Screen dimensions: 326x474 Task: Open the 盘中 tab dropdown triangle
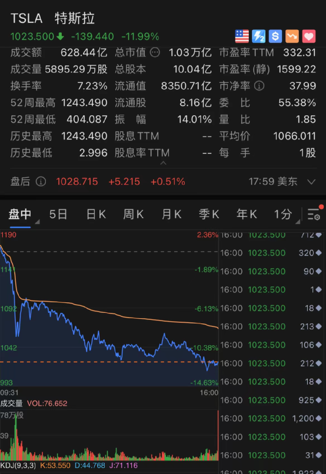pos(37,222)
